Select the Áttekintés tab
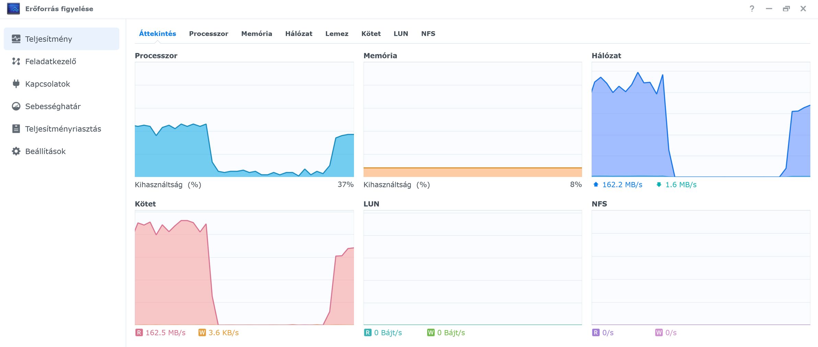Image resolution: width=818 pixels, height=347 pixels. pos(157,34)
